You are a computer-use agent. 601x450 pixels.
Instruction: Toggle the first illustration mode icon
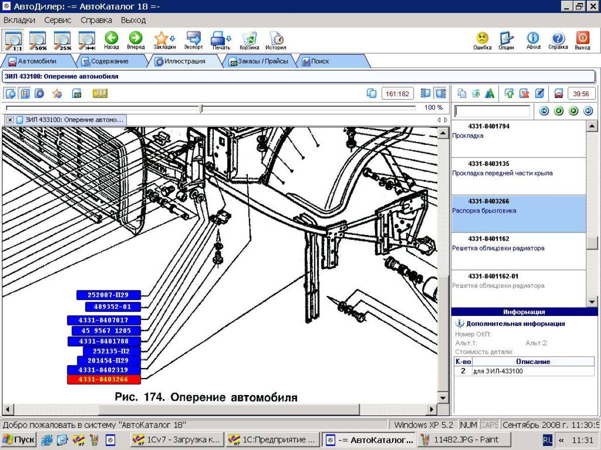tap(11, 93)
